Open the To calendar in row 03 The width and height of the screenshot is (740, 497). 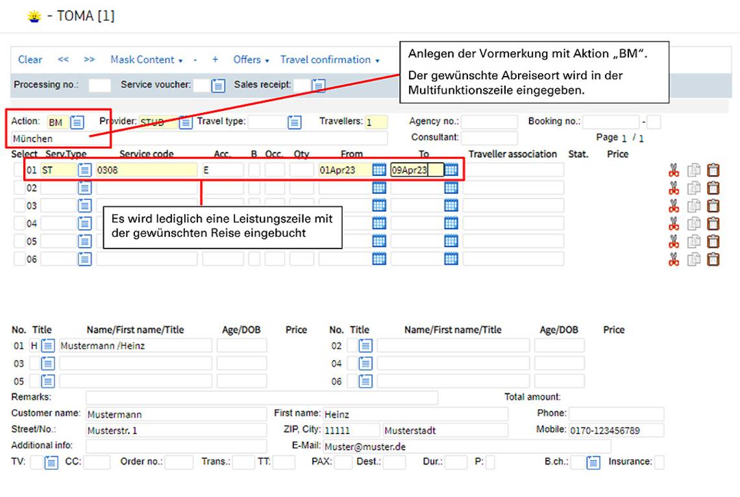[451, 206]
